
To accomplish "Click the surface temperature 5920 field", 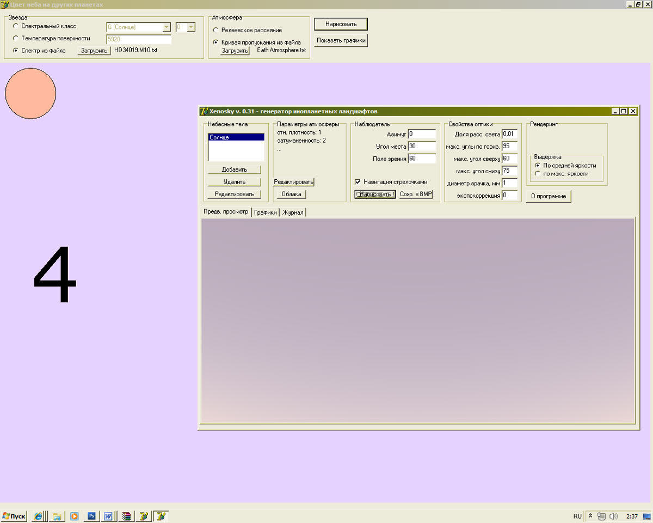I will [138, 39].
